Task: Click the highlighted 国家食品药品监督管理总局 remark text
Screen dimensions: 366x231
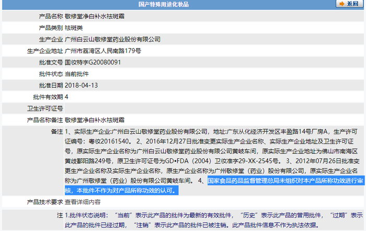Action: point(285,181)
